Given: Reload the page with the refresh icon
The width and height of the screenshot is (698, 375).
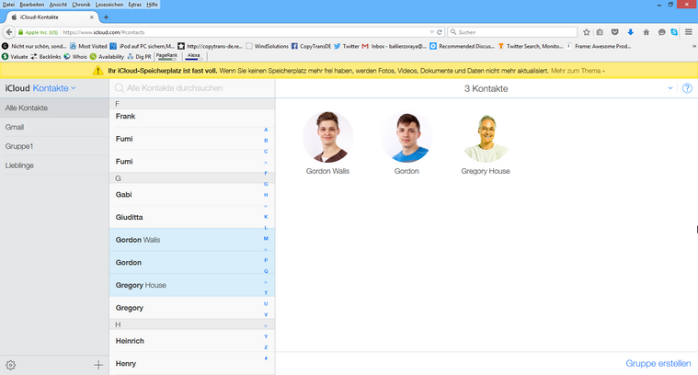Looking at the screenshot, I should [x=440, y=32].
